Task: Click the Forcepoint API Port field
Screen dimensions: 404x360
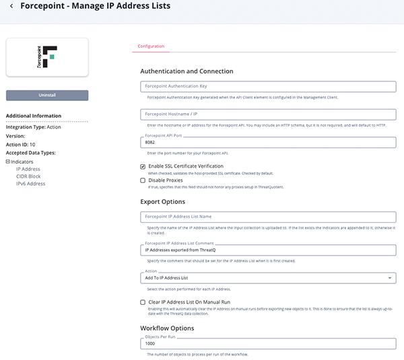Action: [x=268, y=143]
